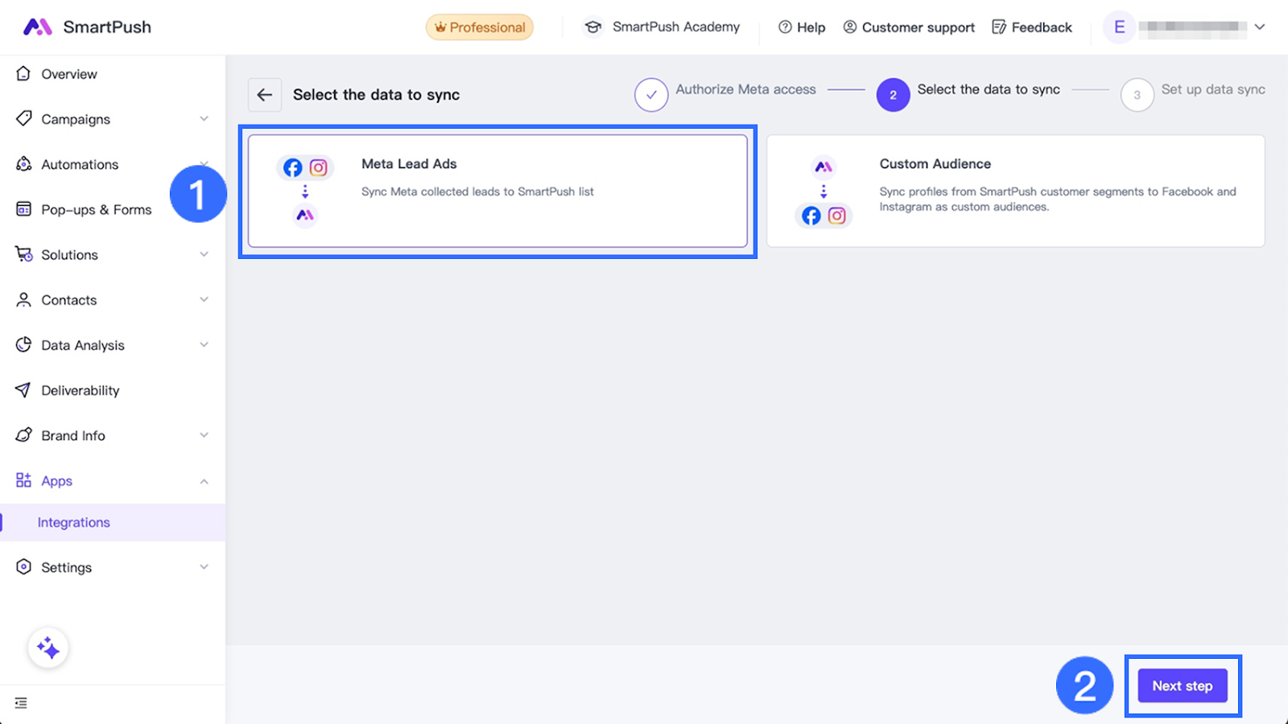Image resolution: width=1288 pixels, height=724 pixels.
Task: Open Settings in the sidebar
Action: tap(67, 567)
